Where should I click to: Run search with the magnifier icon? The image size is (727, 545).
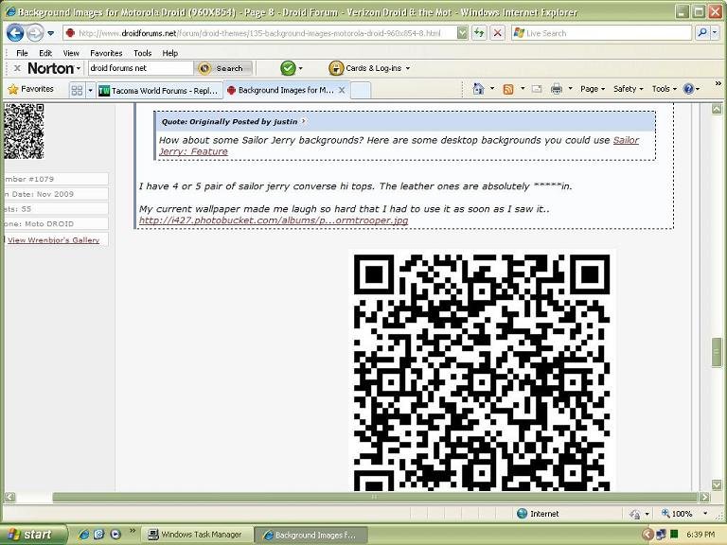coord(702,33)
